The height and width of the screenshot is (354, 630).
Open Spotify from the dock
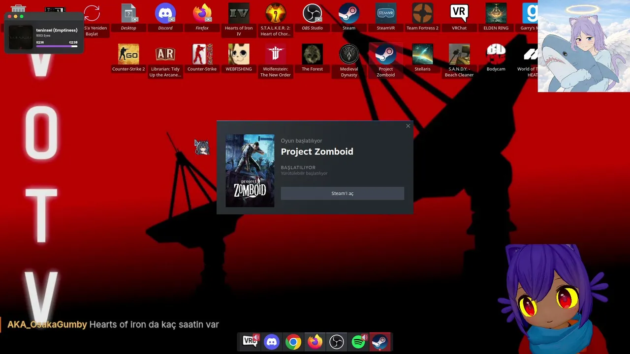point(358,342)
